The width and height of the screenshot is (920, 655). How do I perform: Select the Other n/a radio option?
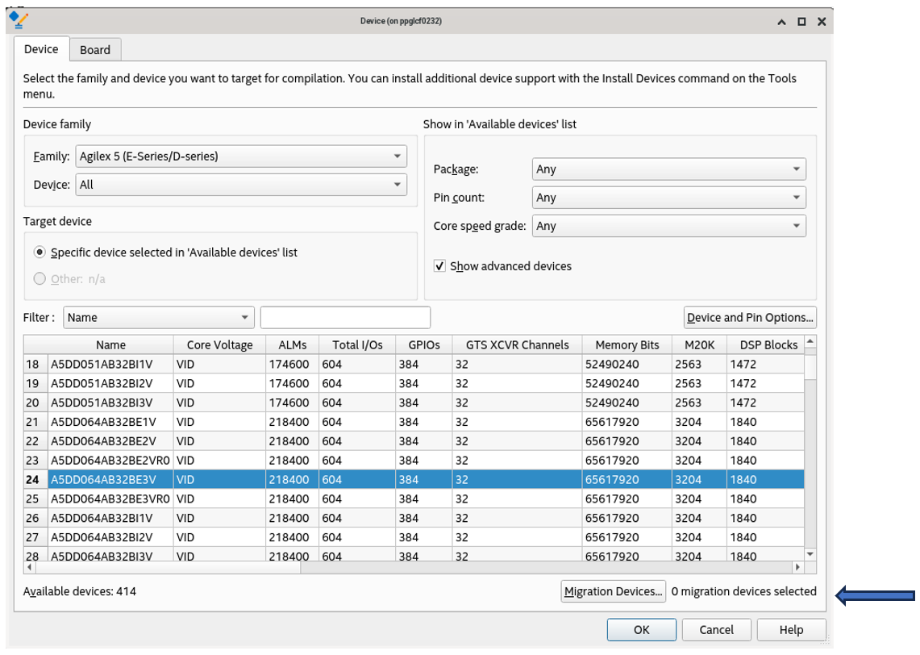click(x=40, y=279)
